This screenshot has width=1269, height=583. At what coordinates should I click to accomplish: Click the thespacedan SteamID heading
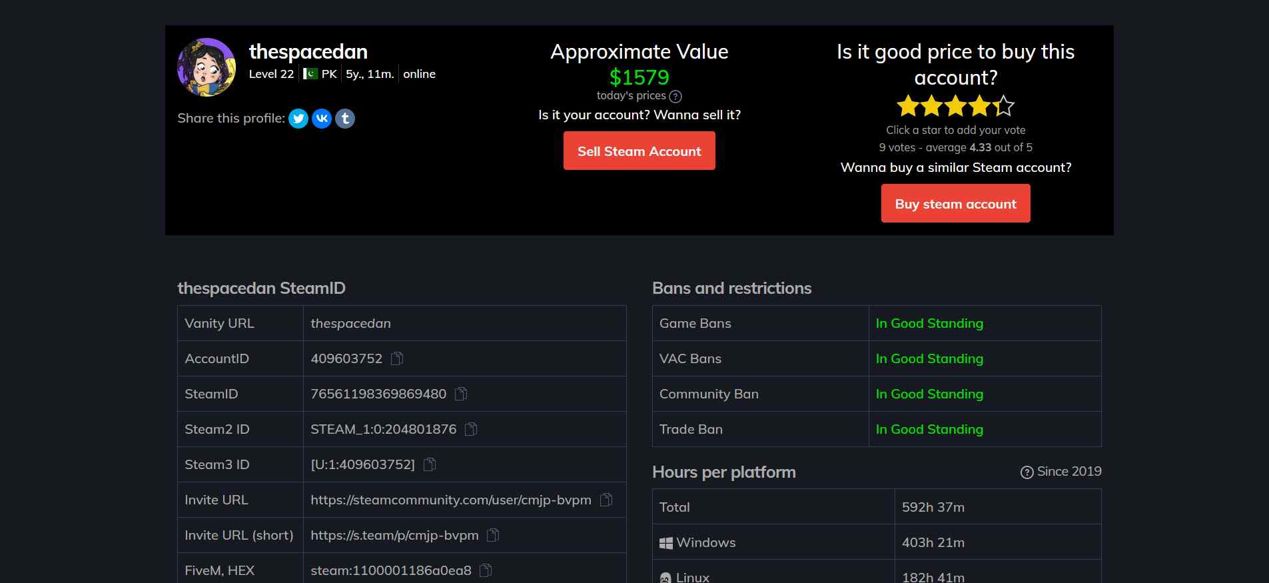261,288
